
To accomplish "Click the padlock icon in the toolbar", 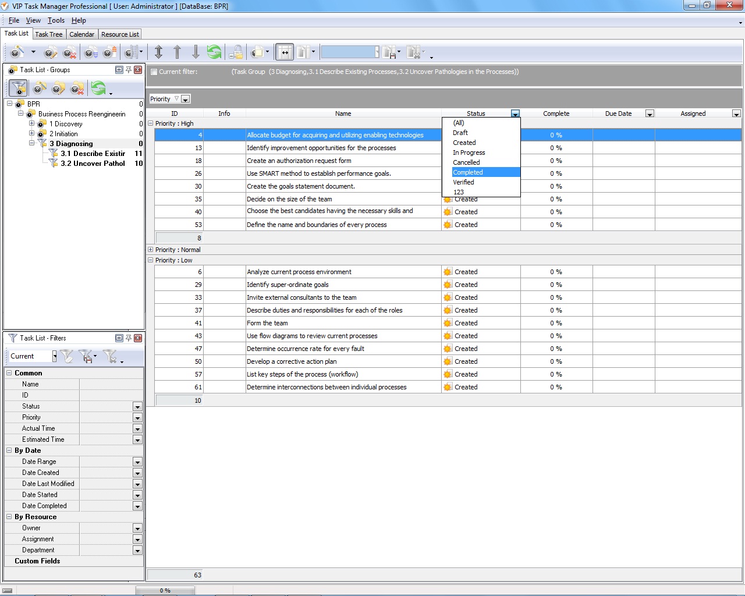I will tap(236, 52).
